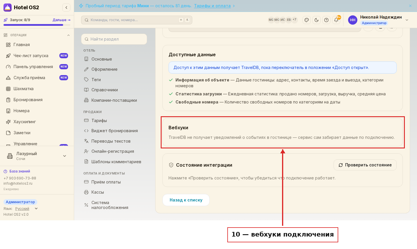The image size is (417, 249).
Task: Open Заметки in the sidebar
Action: (37, 133)
